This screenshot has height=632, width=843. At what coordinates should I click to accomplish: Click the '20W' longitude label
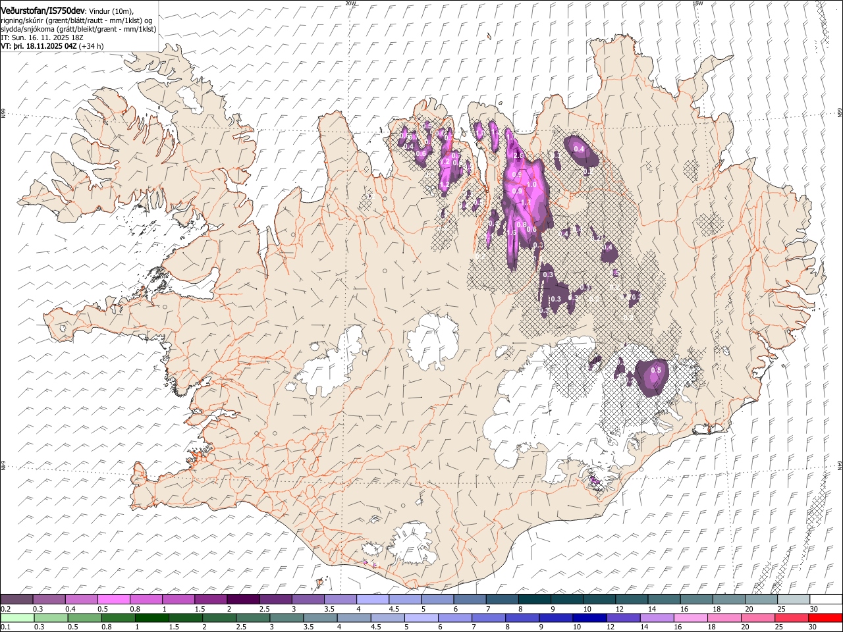(x=350, y=3)
